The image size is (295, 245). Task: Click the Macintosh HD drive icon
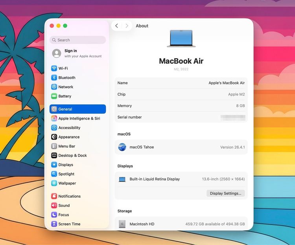point(122,224)
